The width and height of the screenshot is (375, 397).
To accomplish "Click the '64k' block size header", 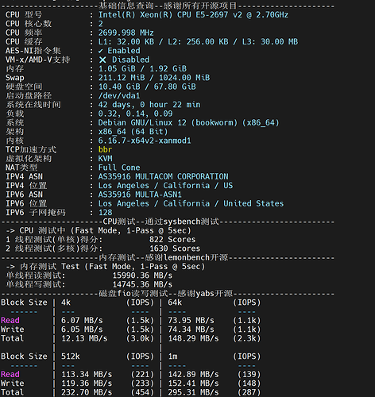I will [175, 303].
